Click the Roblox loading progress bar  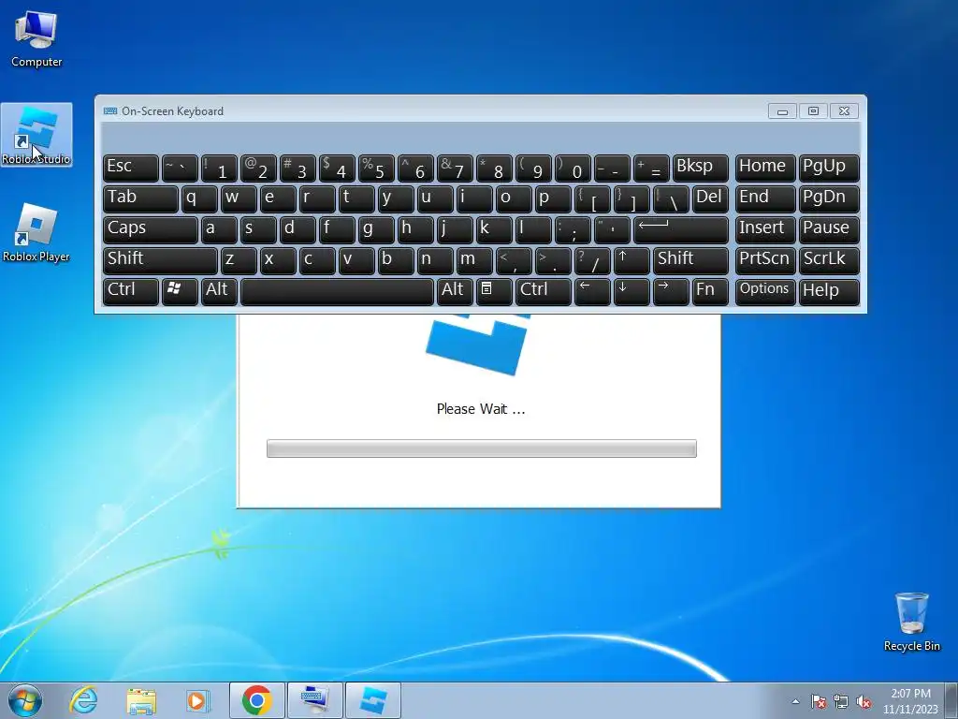click(482, 448)
